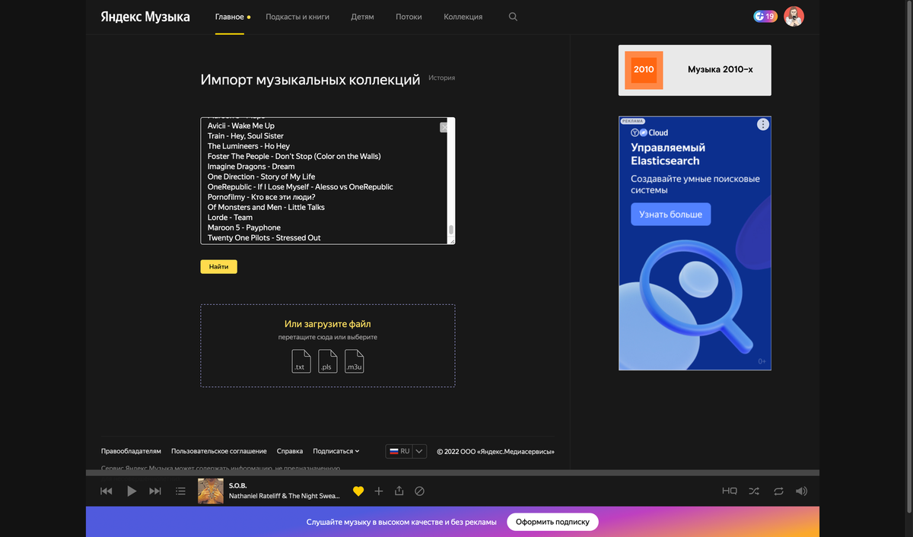
Task: Go back to the previous track
Action: coord(107,491)
